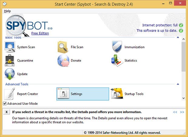Image resolution: width=188 pixels, height=137 pixels.
Task: Click the Quarantine label
Action: click(25, 60)
